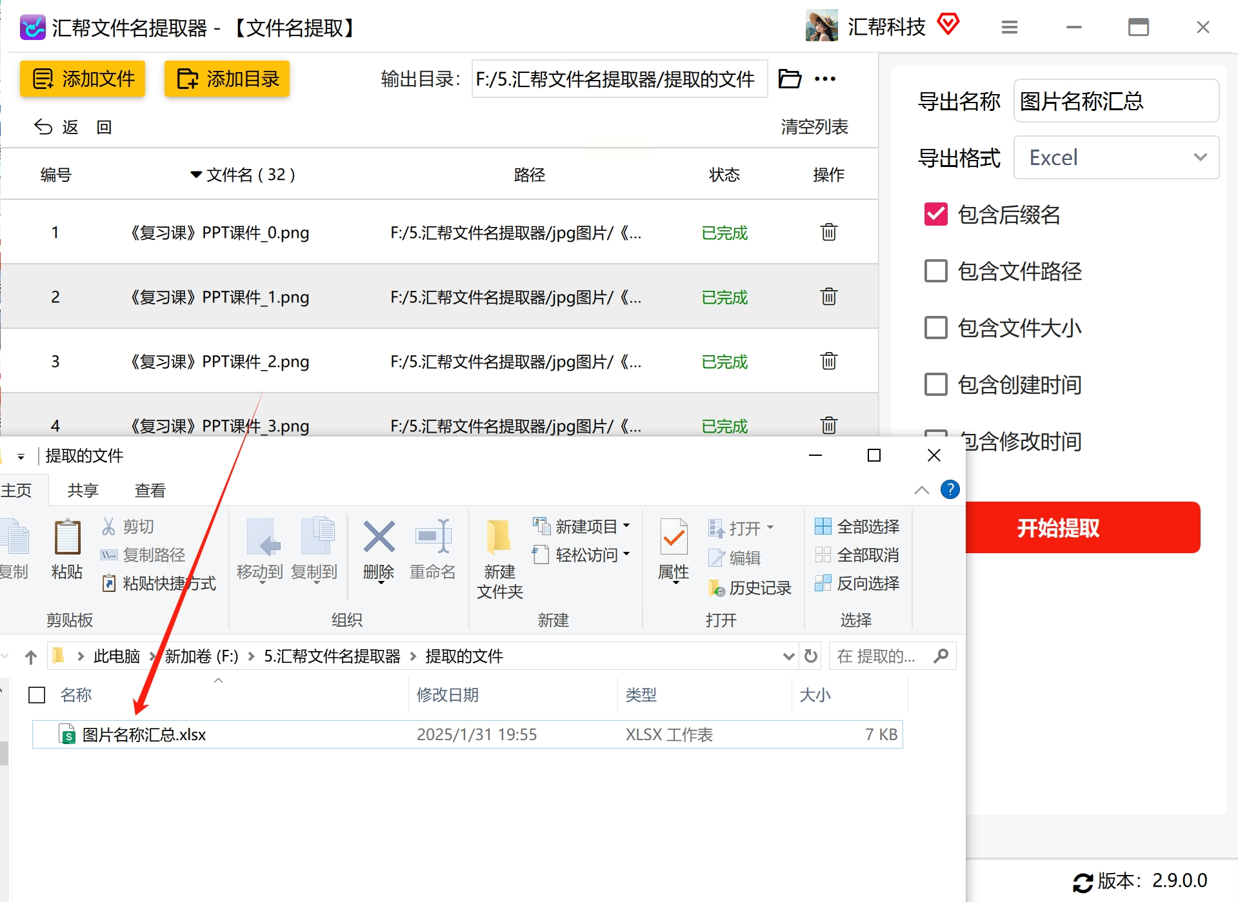1238x902 pixels.
Task: Switch to the 共享 ribbon tab
Action: pos(83,490)
